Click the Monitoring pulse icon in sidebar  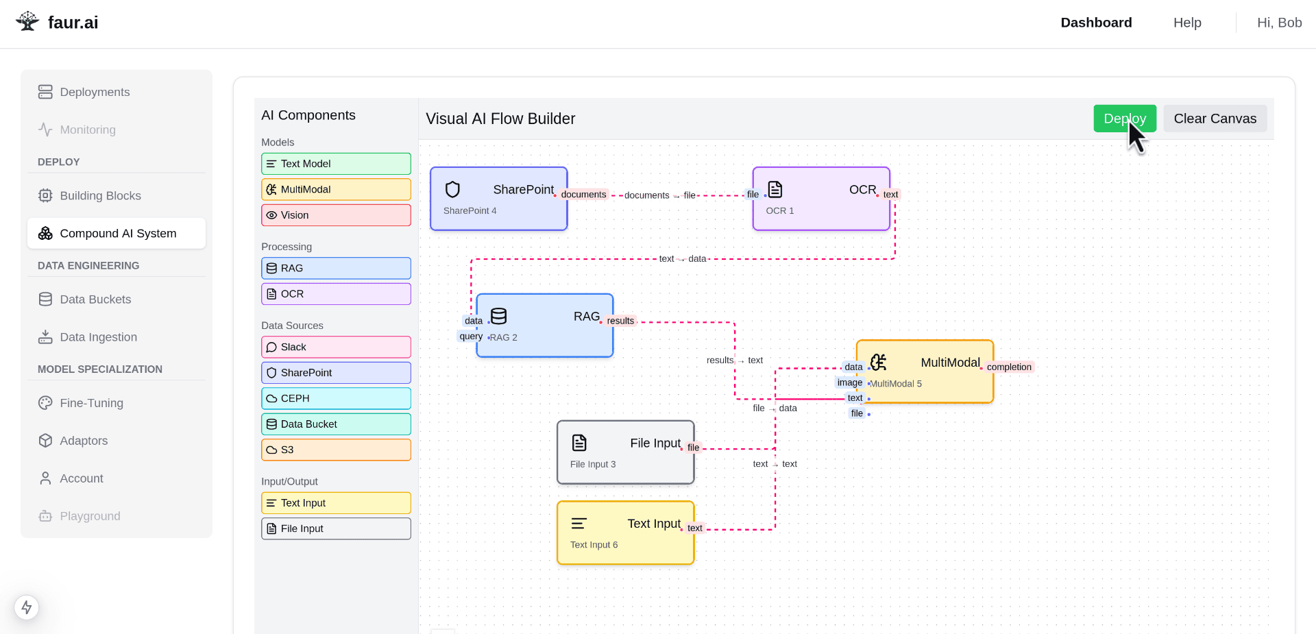45,130
